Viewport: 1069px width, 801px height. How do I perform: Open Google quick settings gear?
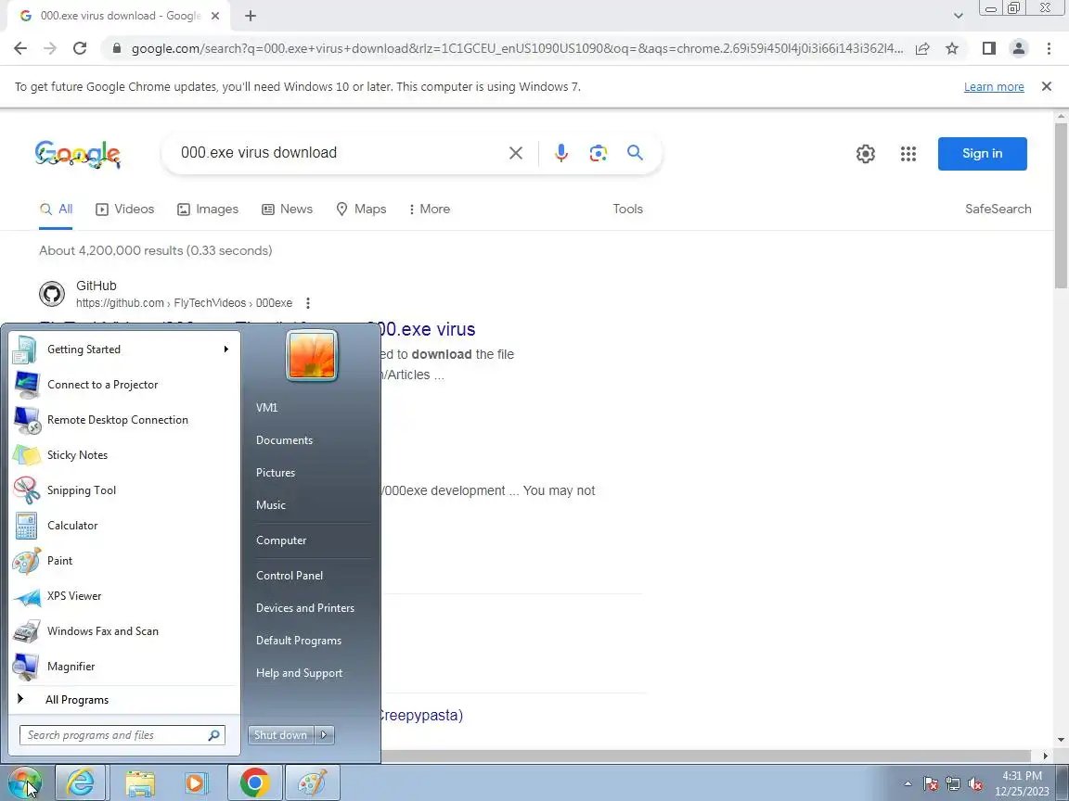click(x=866, y=154)
